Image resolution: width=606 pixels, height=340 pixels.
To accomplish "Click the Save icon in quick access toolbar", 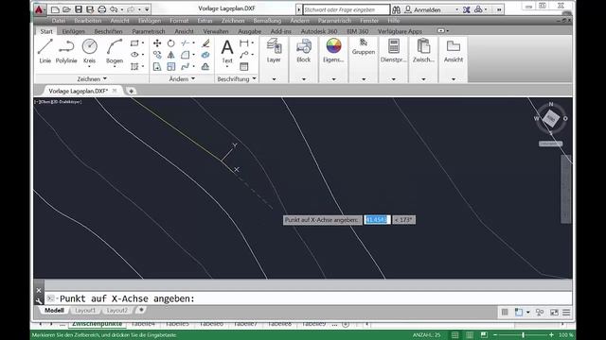I will pos(79,9).
